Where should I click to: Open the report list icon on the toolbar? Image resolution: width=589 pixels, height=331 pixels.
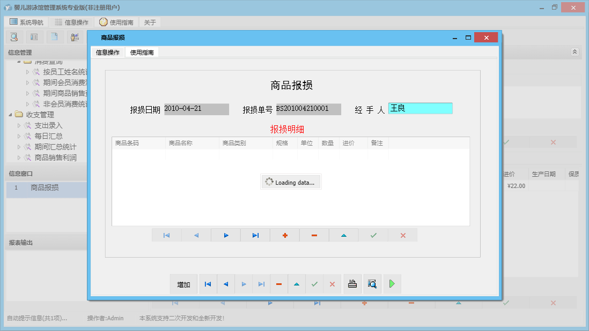(x=33, y=36)
